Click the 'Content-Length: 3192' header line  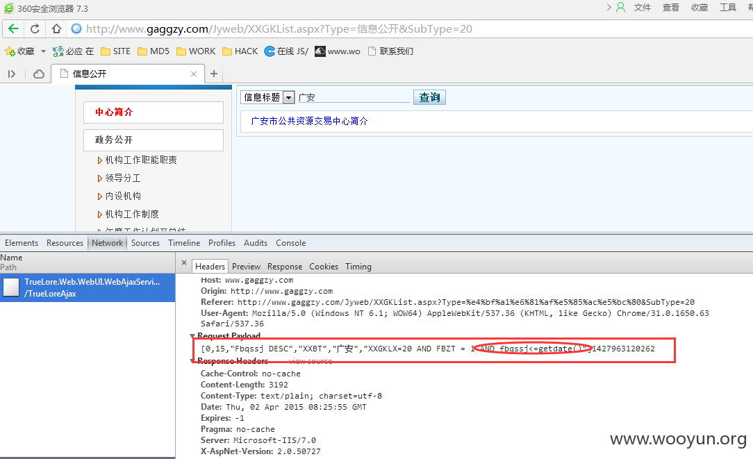(x=245, y=385)
